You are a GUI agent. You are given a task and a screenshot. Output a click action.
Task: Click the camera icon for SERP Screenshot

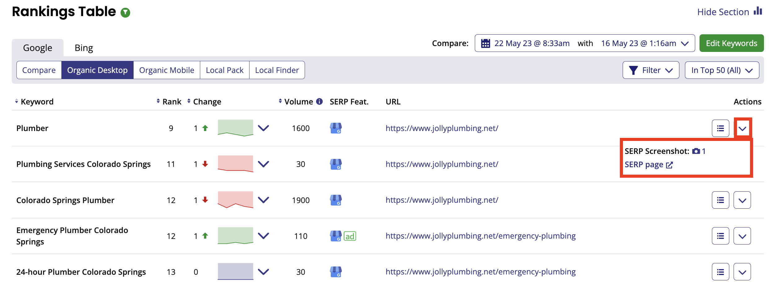pyautogui.click(x=696, y=151)
